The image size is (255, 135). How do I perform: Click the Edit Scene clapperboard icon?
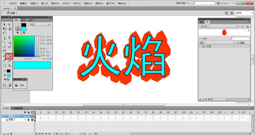click(226, 13)
